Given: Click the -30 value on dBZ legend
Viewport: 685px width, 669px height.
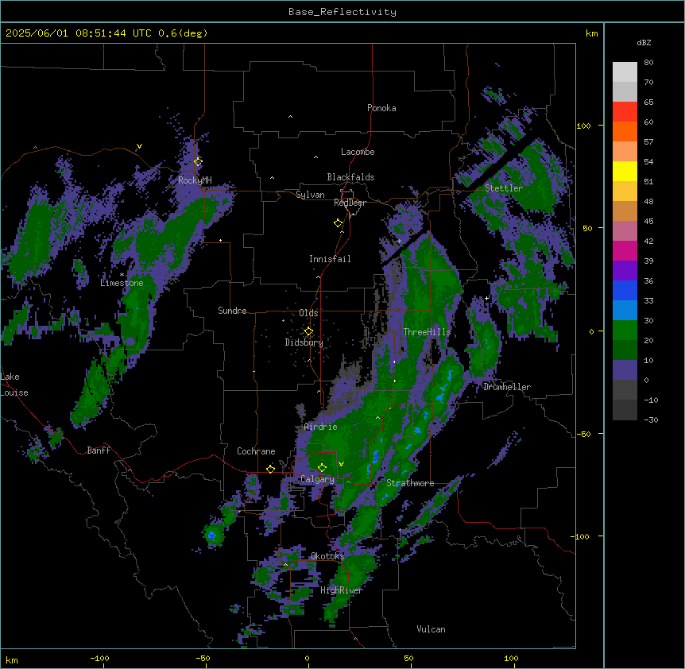Looking at the screenshot, I should click(x=651, y=420).
